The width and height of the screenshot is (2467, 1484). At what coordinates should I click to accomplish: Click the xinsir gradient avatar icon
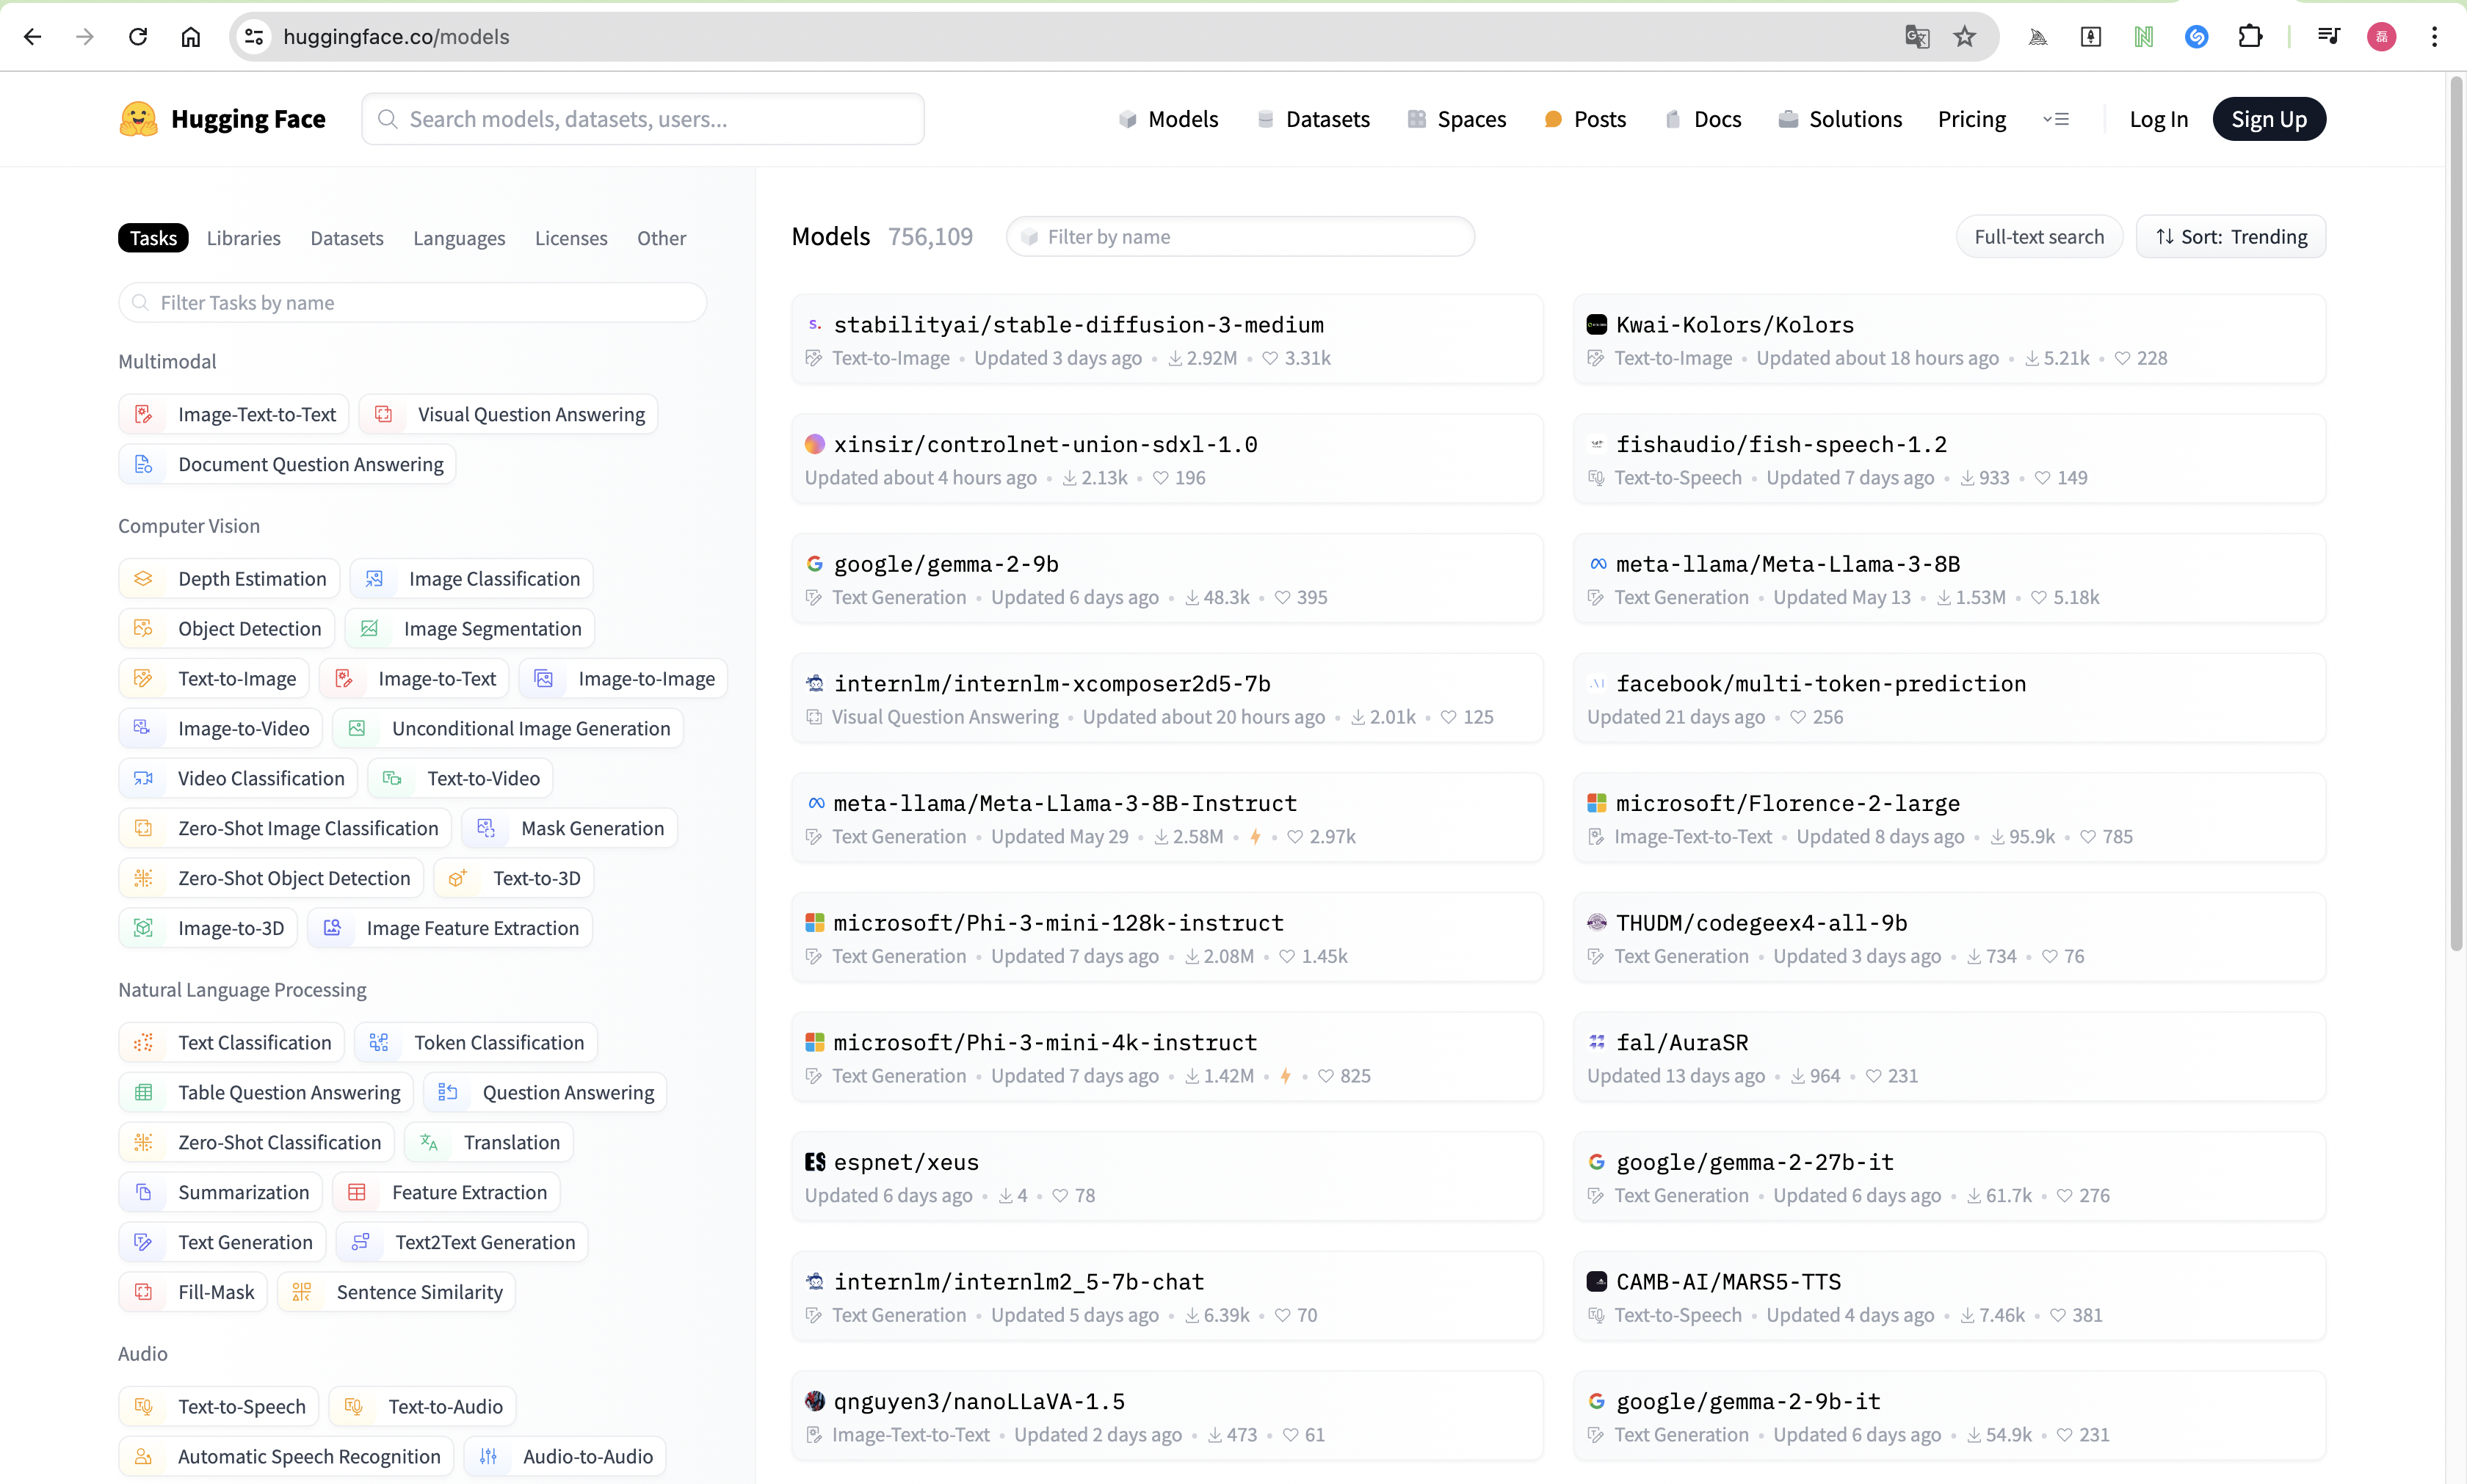pyautogui.click(x=814, y=444)
